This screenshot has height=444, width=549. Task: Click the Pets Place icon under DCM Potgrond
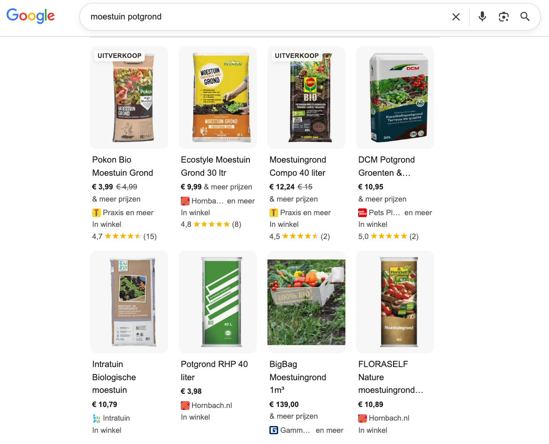(362, 213)
